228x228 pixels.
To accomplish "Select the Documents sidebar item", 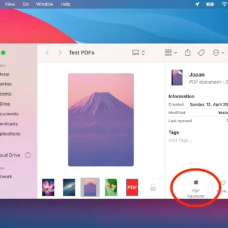I will pos(9,114).
